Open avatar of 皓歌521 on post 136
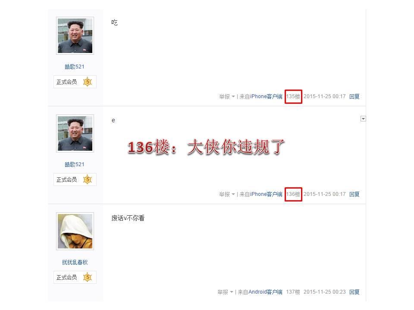Image resolution: width=414 pixels, height=310 pixels. click(75, 133)
